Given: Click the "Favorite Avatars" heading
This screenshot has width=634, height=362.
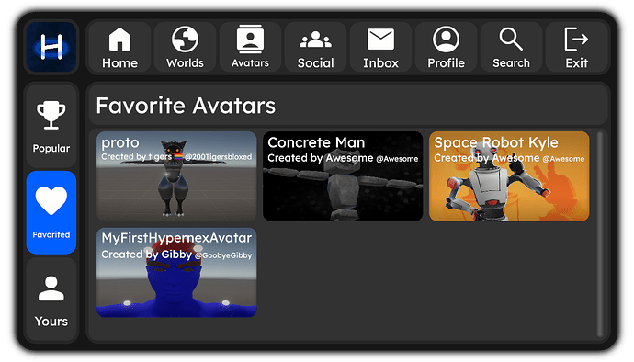Looking at the screenshot, I should click(186, 106).
